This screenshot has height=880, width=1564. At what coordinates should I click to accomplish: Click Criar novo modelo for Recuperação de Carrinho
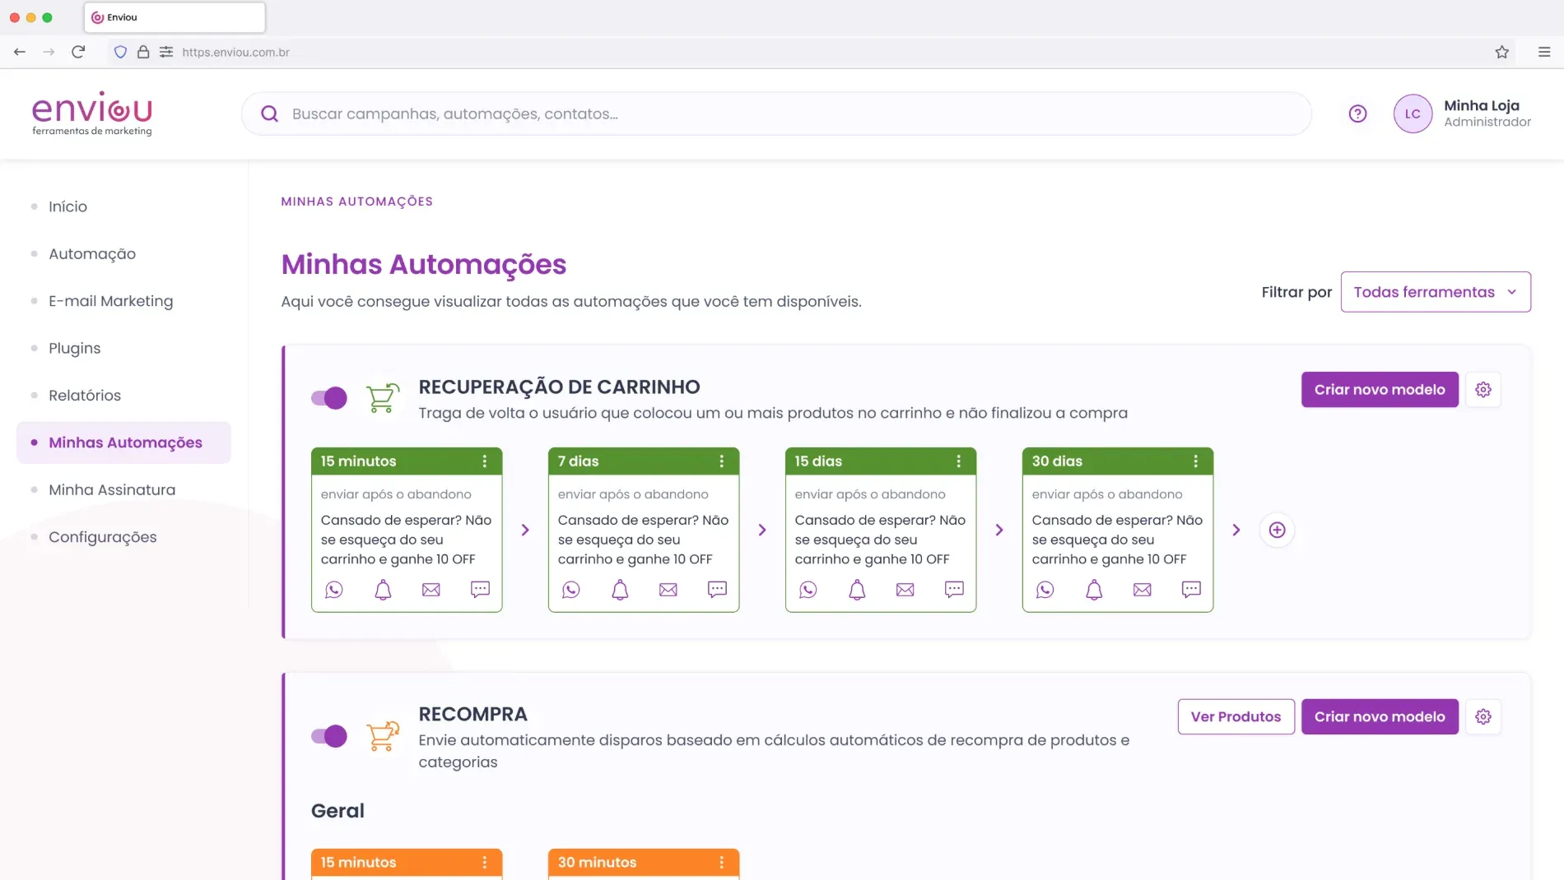(1380, 390)
